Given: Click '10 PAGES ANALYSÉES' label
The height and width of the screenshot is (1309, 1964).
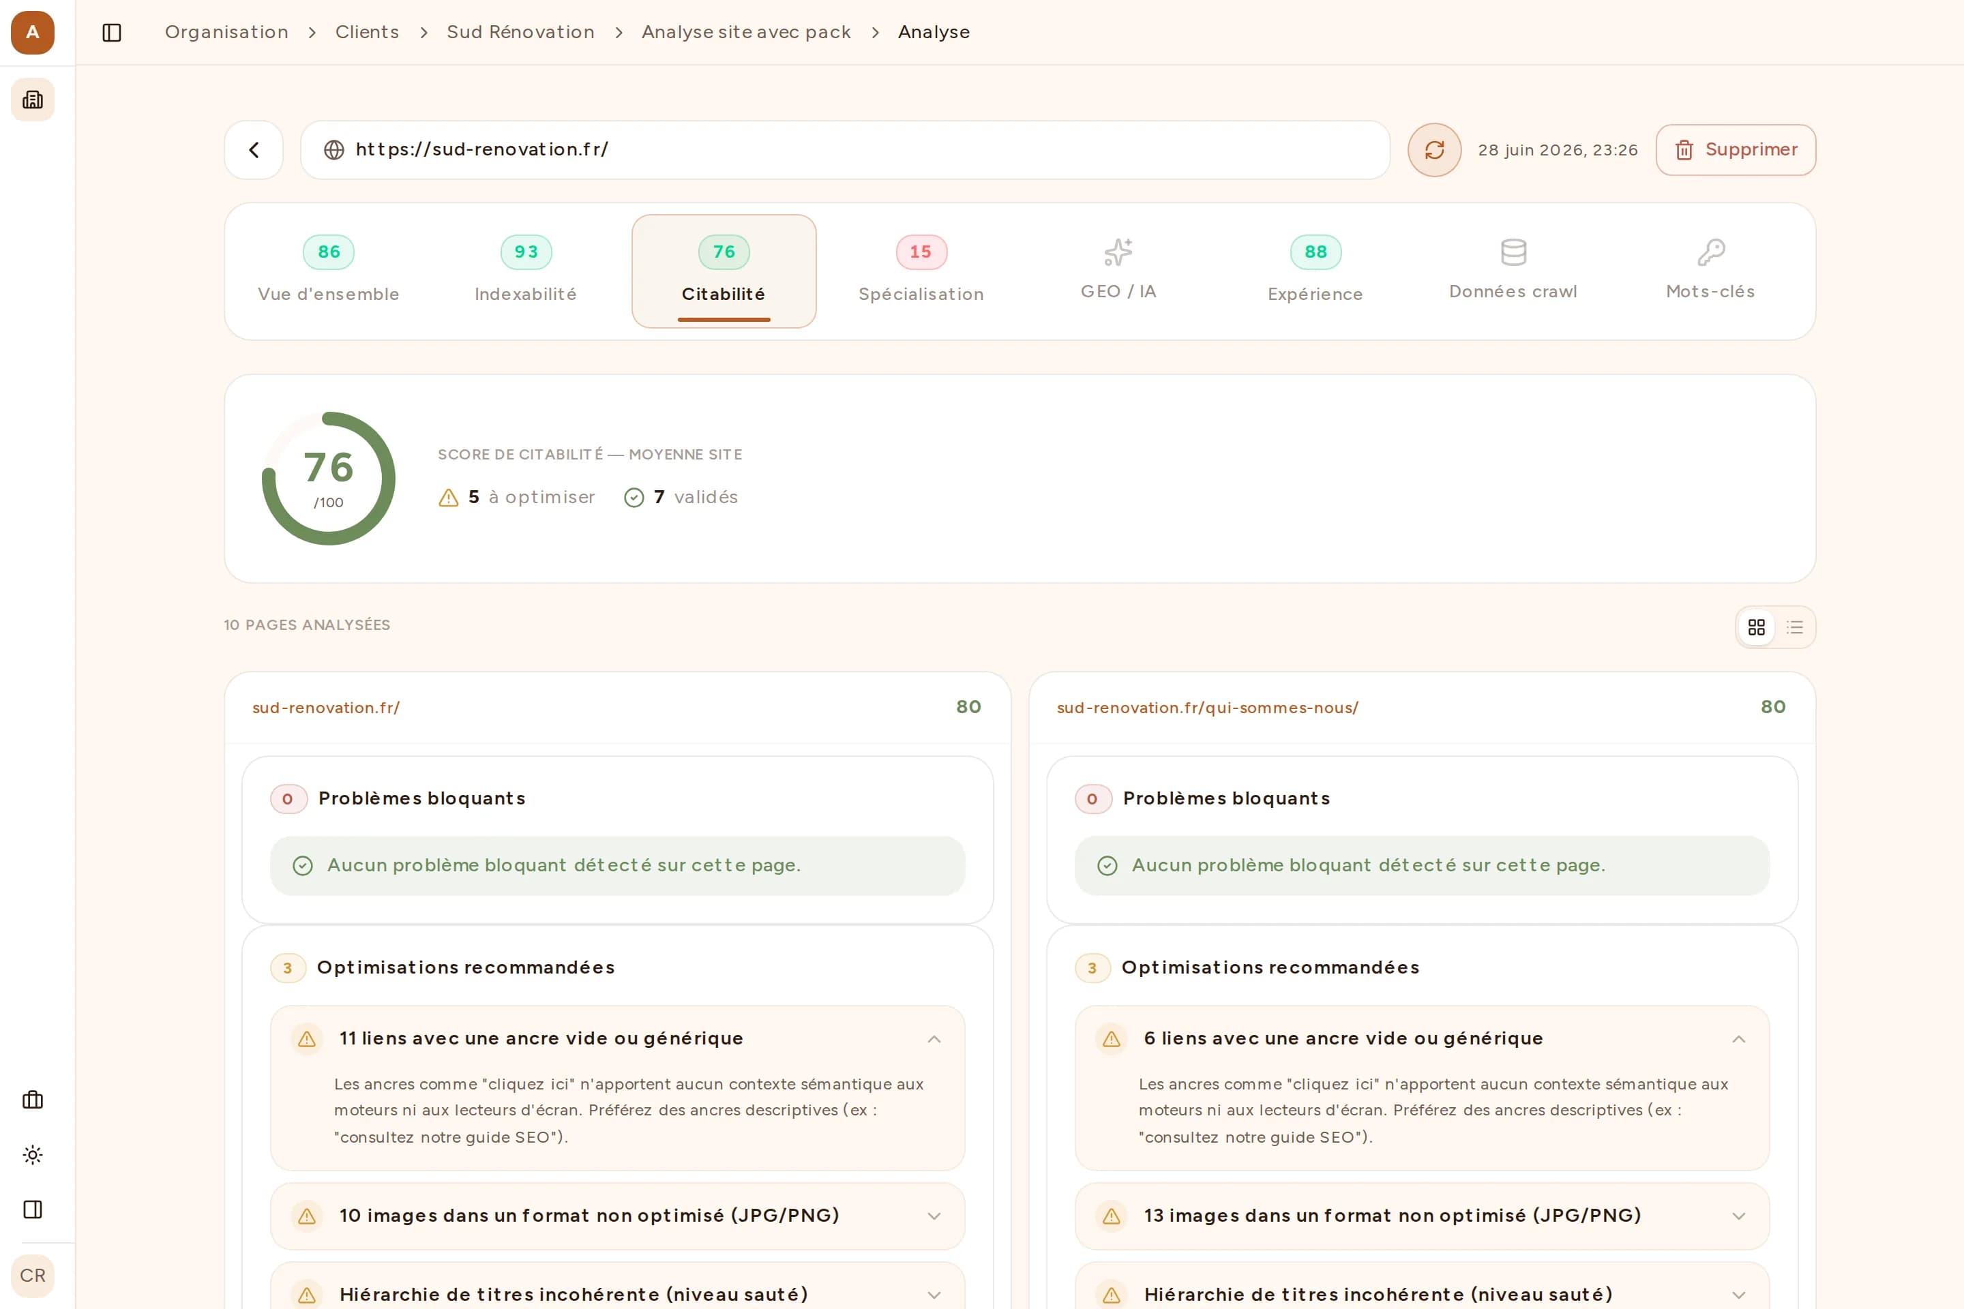Looking at the screenshot, I should click(x=308, y=625).
